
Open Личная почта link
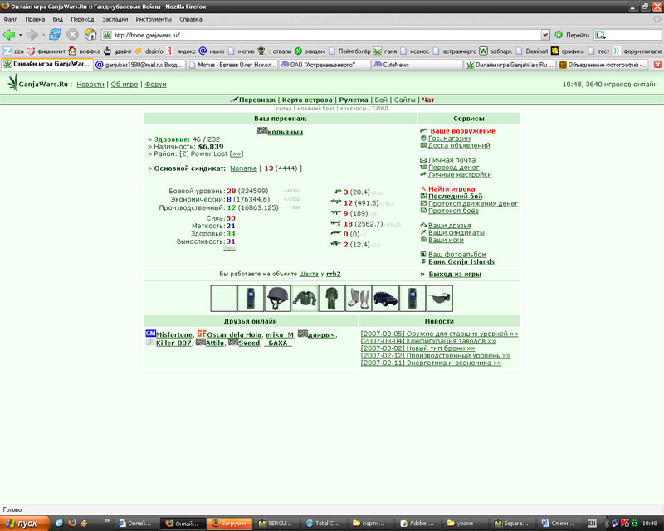pos(452,160)
